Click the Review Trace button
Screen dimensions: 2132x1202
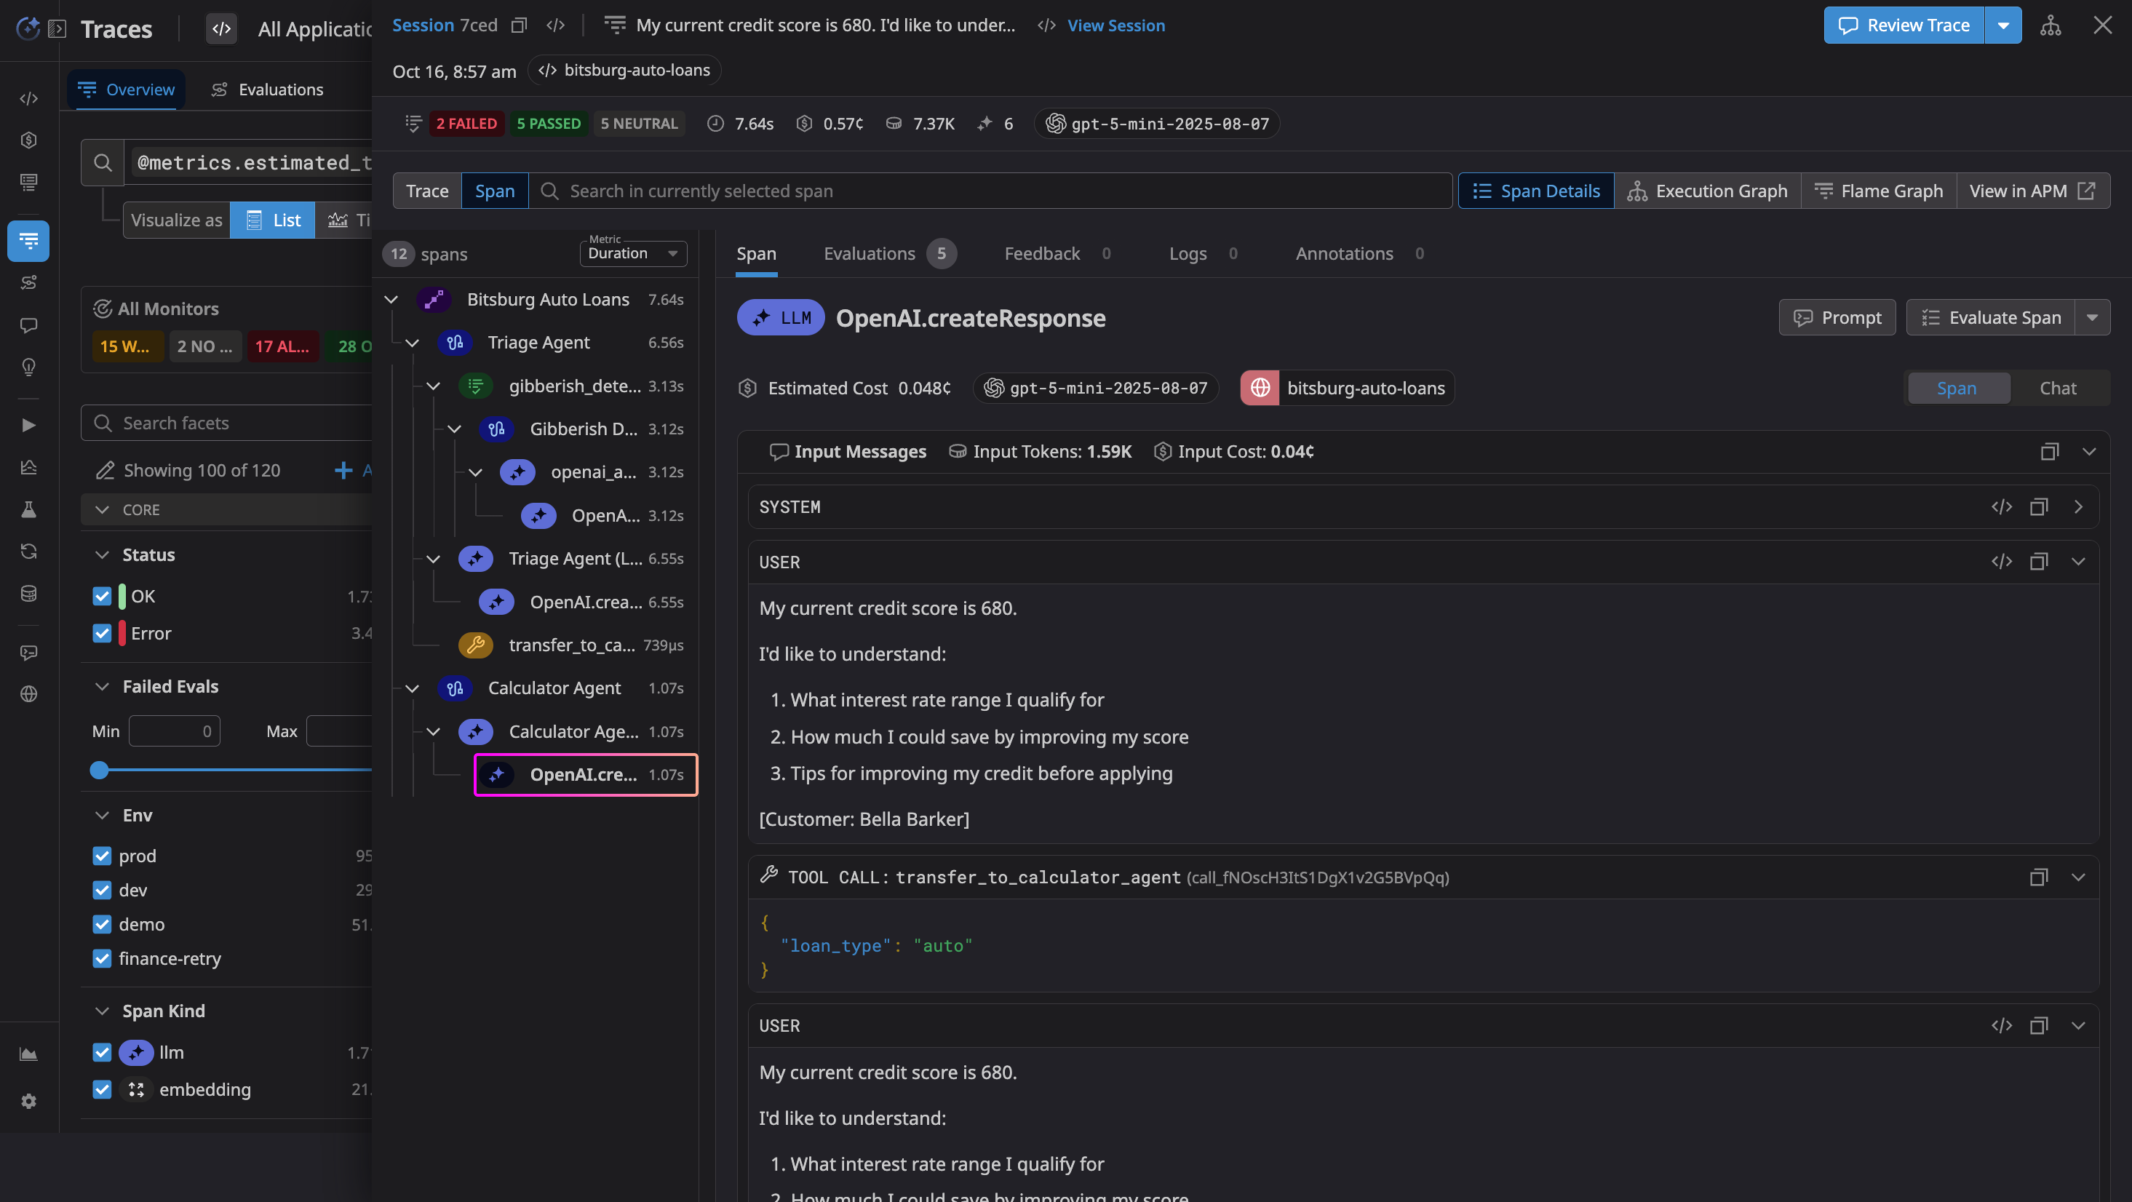click(x=1904, y=25)
